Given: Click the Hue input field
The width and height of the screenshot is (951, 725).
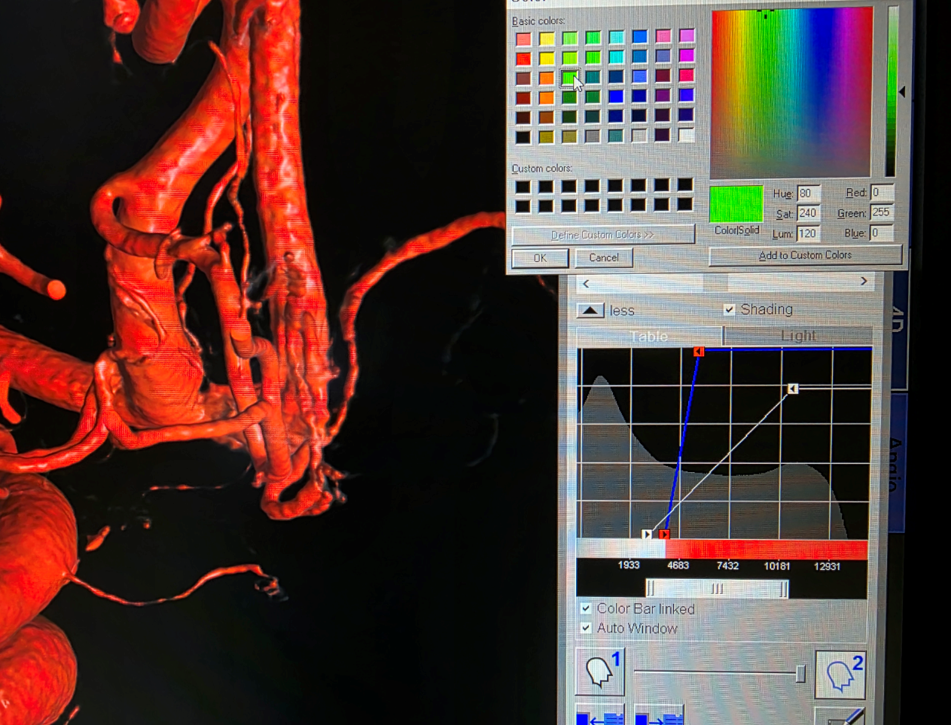Looking at the screenshot, I should coord(808,193).
